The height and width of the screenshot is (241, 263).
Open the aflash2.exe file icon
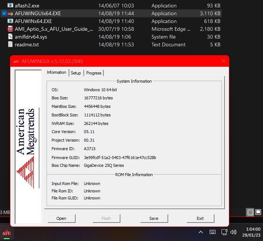[10, 6]
